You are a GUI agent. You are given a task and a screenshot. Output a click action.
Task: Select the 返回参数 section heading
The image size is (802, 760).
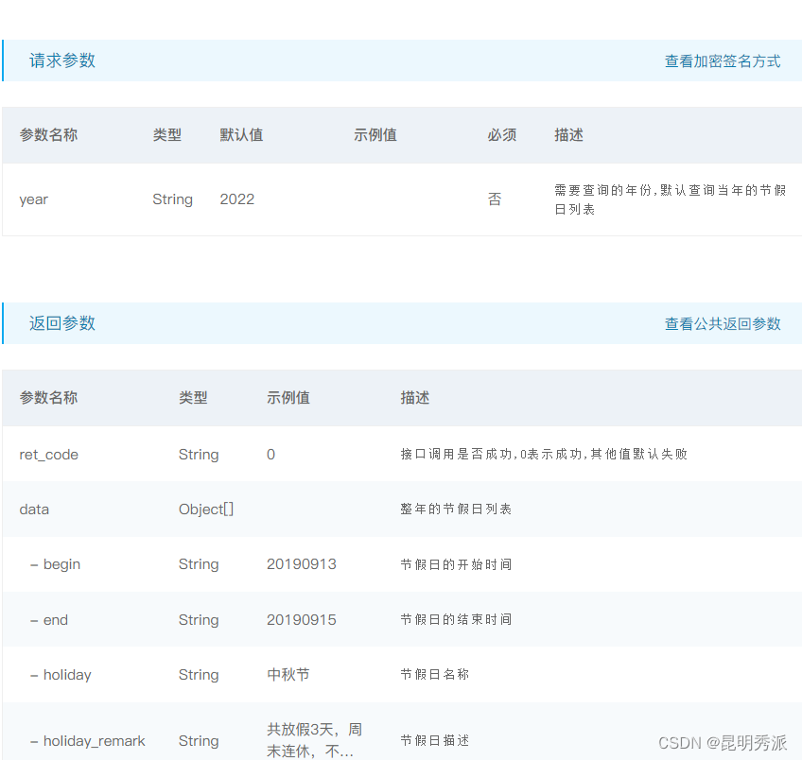61,323
